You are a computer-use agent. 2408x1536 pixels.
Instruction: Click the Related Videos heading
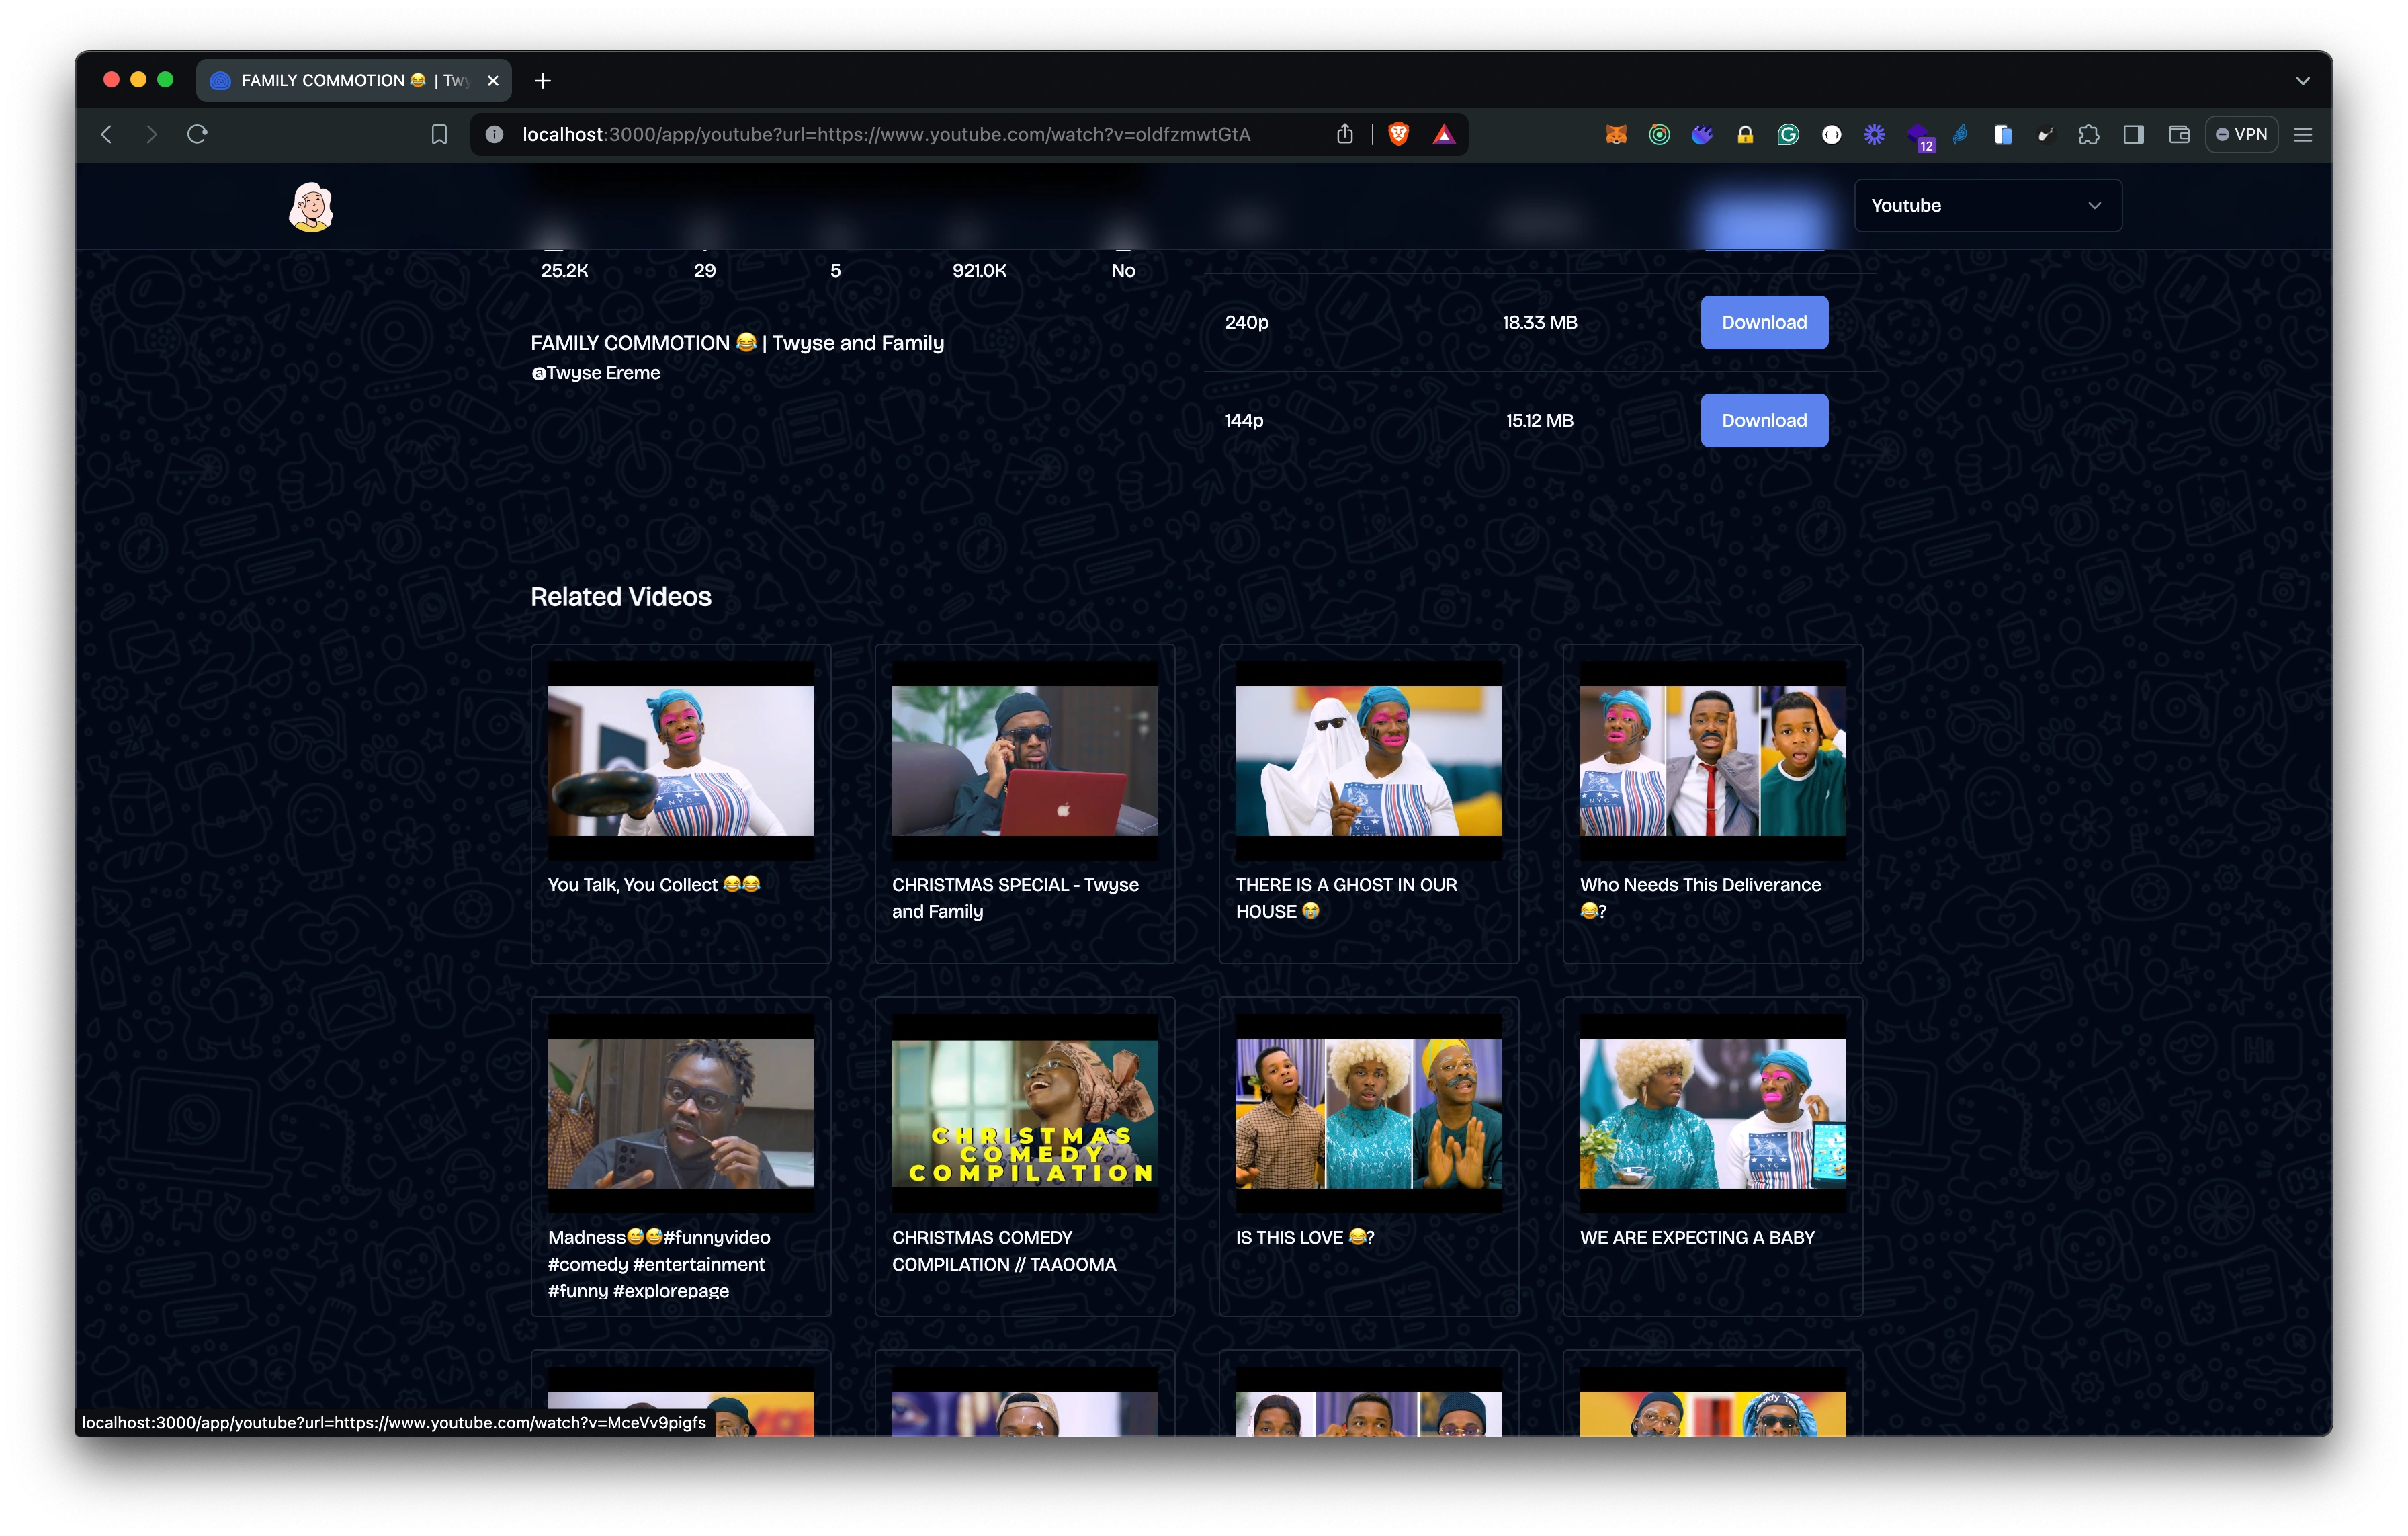coord(621,597)
